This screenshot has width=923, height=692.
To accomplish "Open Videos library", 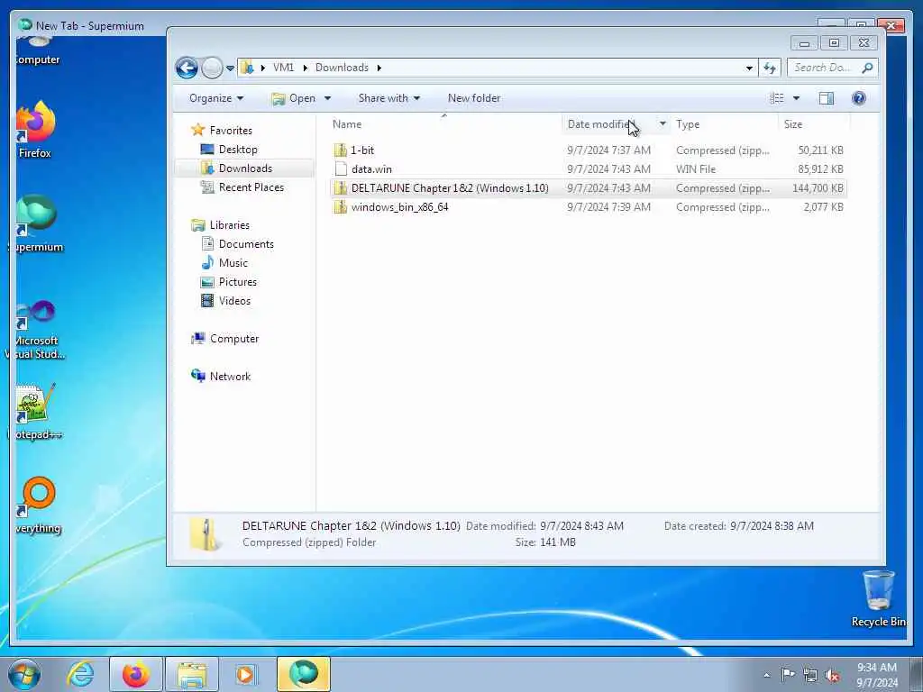I will coord(234,300).
